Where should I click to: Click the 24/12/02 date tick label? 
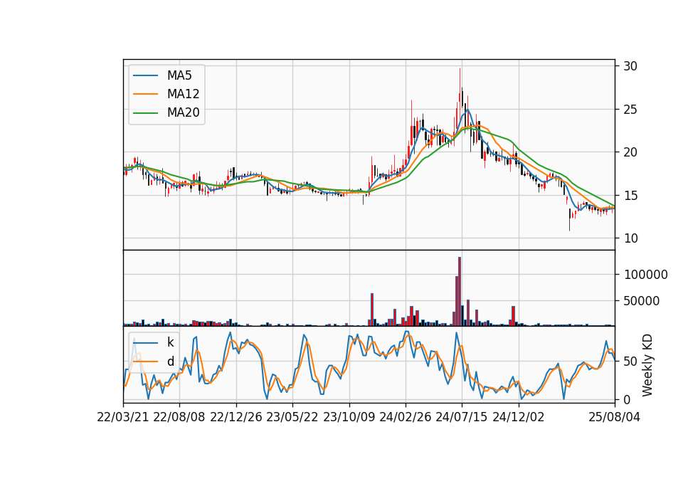coord(519,417)
